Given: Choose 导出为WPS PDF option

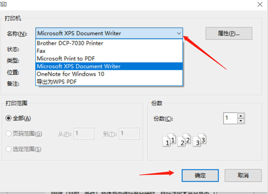Looking at the screenshot, I should (x=109, y=82).
